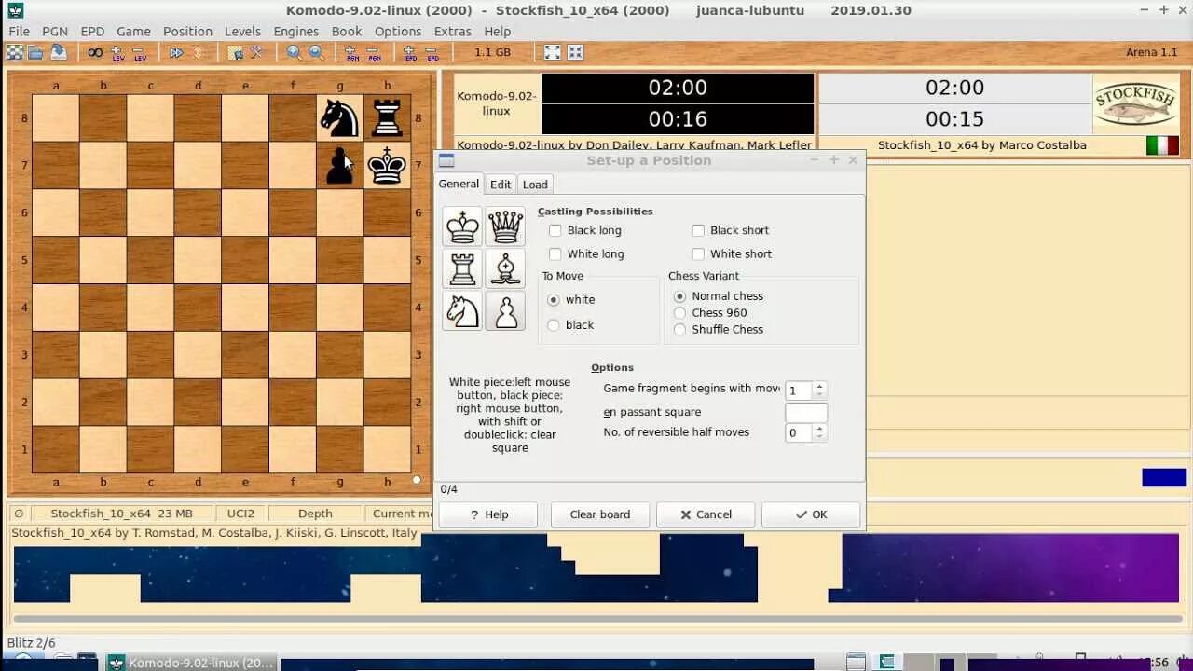
Task: Choose the Chess 960 variant
Action: point(679,313)
